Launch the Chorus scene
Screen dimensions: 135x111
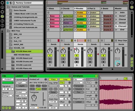pyautogui.click(x=116, y=19)
